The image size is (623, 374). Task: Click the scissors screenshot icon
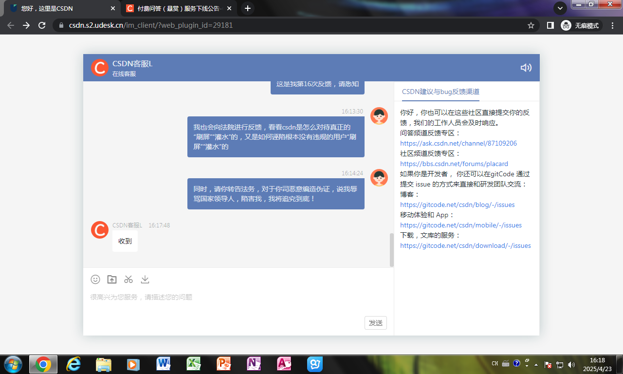pyautogui.click(x=128, y=280)
